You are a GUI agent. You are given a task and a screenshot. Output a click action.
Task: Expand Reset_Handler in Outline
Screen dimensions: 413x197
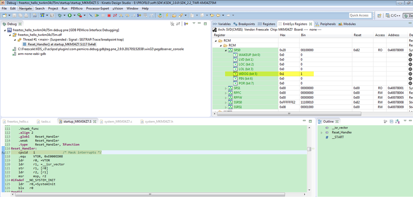click(322, 133)
